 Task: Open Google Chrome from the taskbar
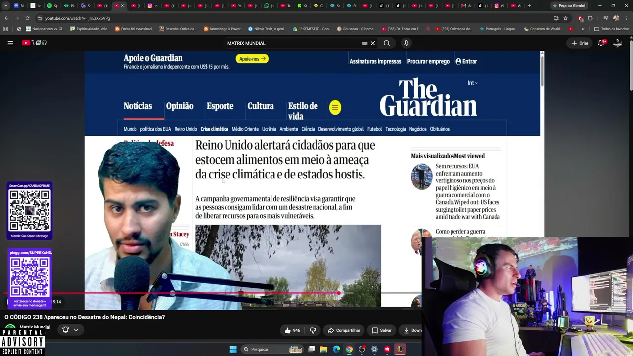tap(349, 349)
